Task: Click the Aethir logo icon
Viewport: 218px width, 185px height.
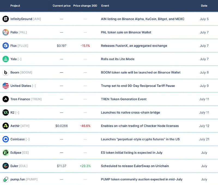Action: point(5,126)
